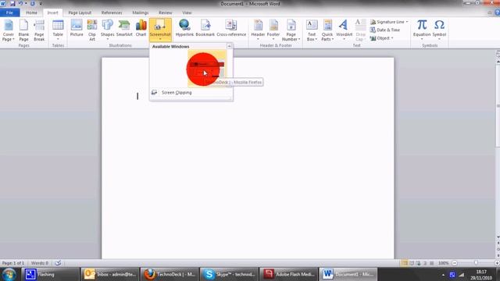Click the Save icon in Quick Access
500x281 pixels.
[x=12, y=3]
